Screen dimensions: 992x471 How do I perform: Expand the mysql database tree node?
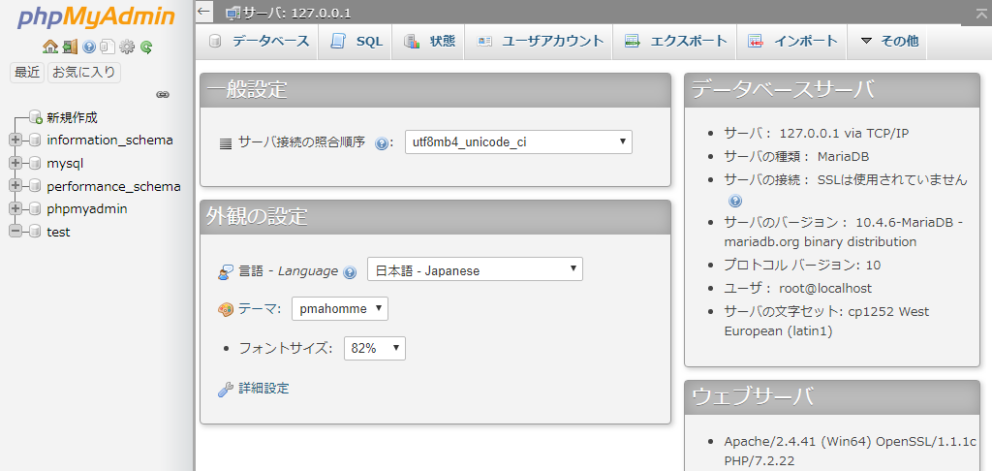pos(15,163)
